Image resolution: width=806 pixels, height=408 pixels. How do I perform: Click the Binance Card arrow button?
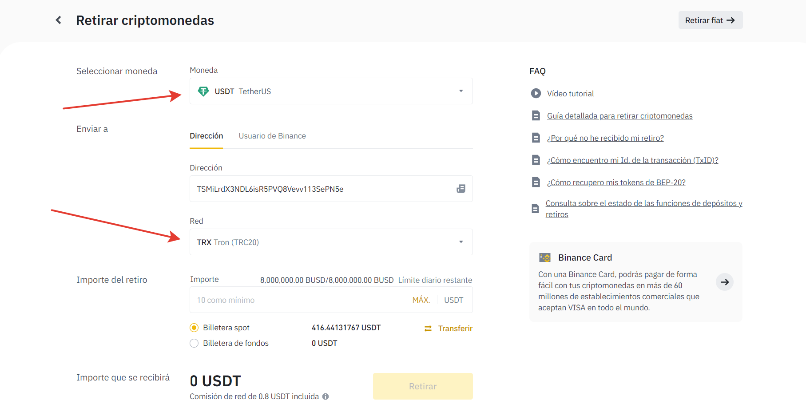pos(724,282)
